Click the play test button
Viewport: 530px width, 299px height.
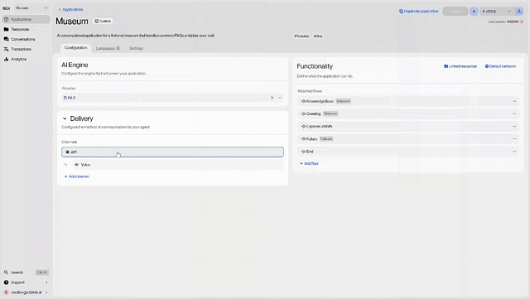[x=474, y=11]
